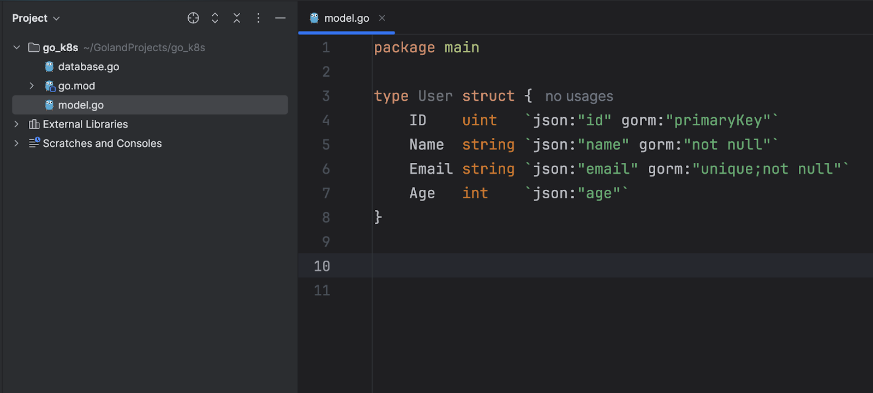This screenshot has width=873, height=393.
Task: Click the 'Name' field name
Action: 427,144
